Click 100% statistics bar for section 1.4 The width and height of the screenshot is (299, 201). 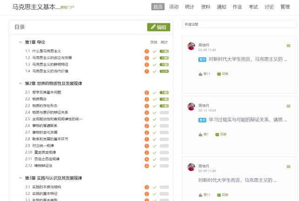(164, 71)
